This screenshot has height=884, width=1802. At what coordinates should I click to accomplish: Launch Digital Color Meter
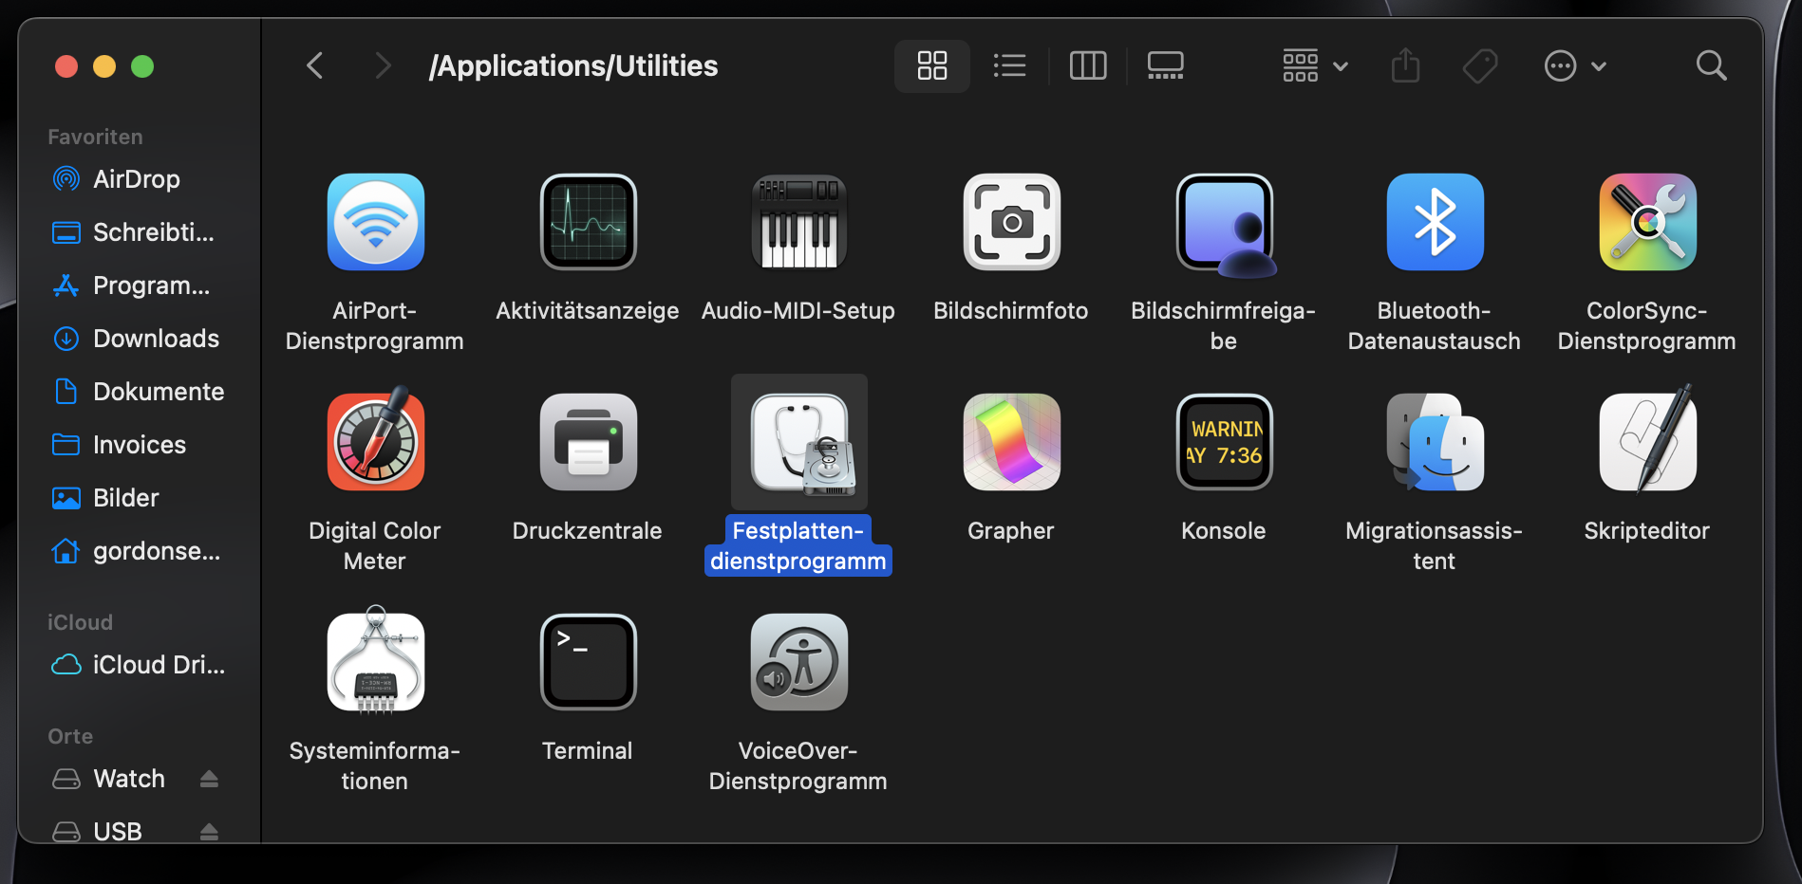(x=375, y=442)
